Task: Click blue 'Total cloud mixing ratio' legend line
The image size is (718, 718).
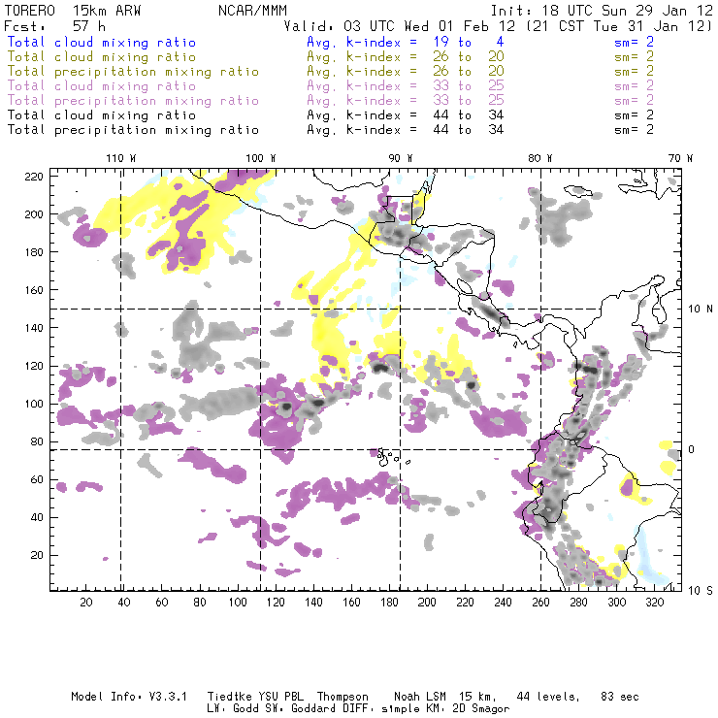Action: click(102, 42)
